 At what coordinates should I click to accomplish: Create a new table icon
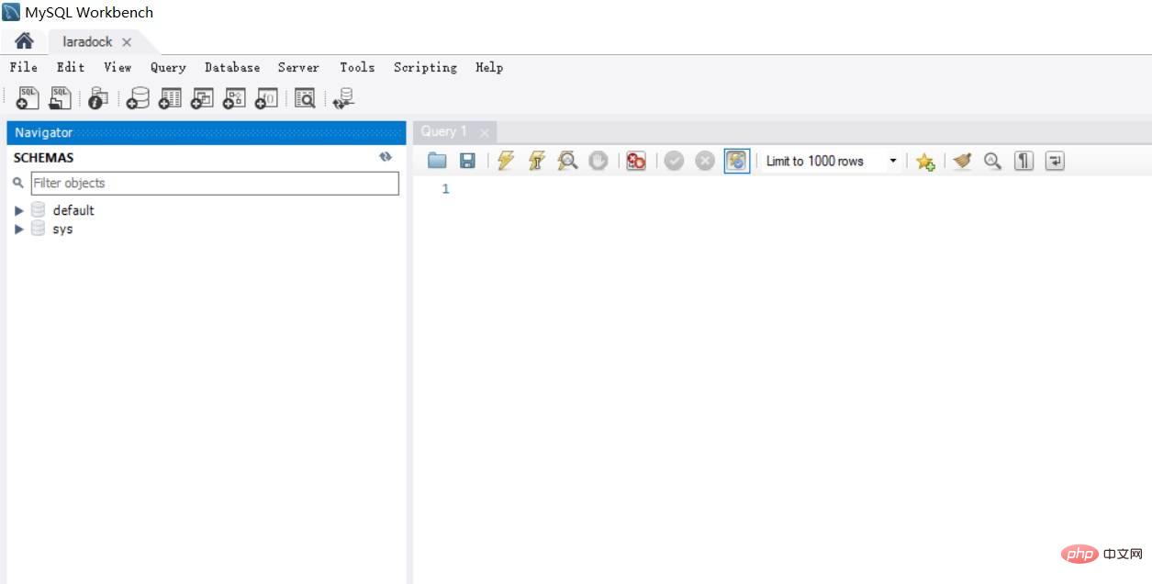[x=170, y=98]
